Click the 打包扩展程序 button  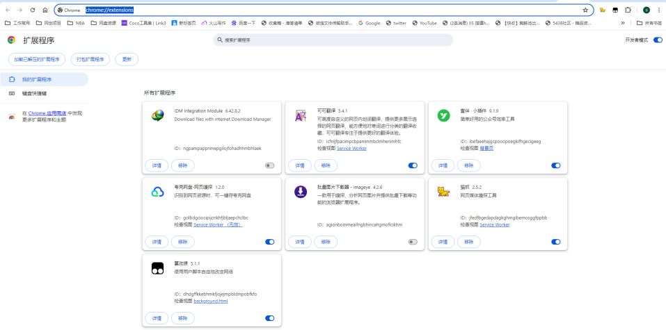[90, 59]
